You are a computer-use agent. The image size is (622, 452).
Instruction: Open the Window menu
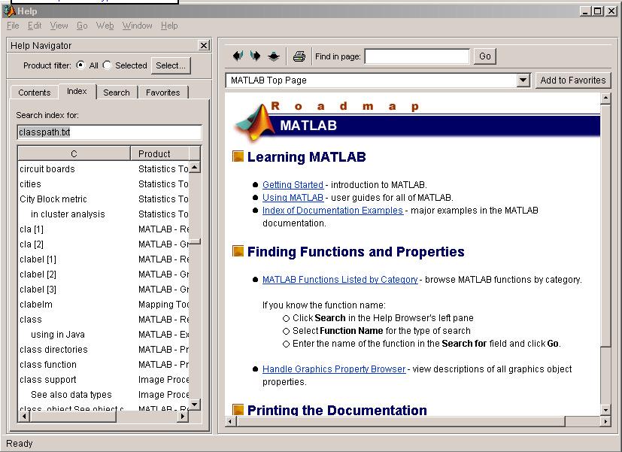[x=137, y=26]
